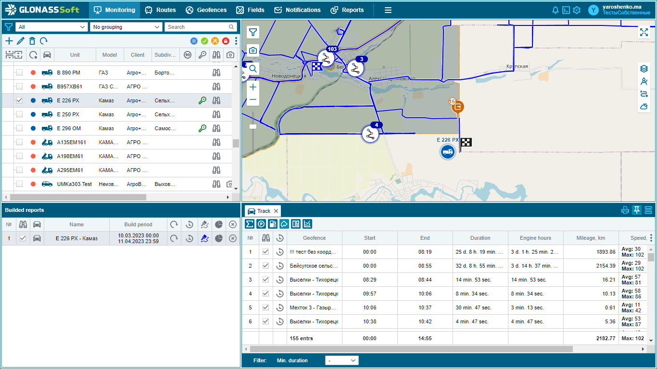Zoom out on the map

tap(253, 100)
